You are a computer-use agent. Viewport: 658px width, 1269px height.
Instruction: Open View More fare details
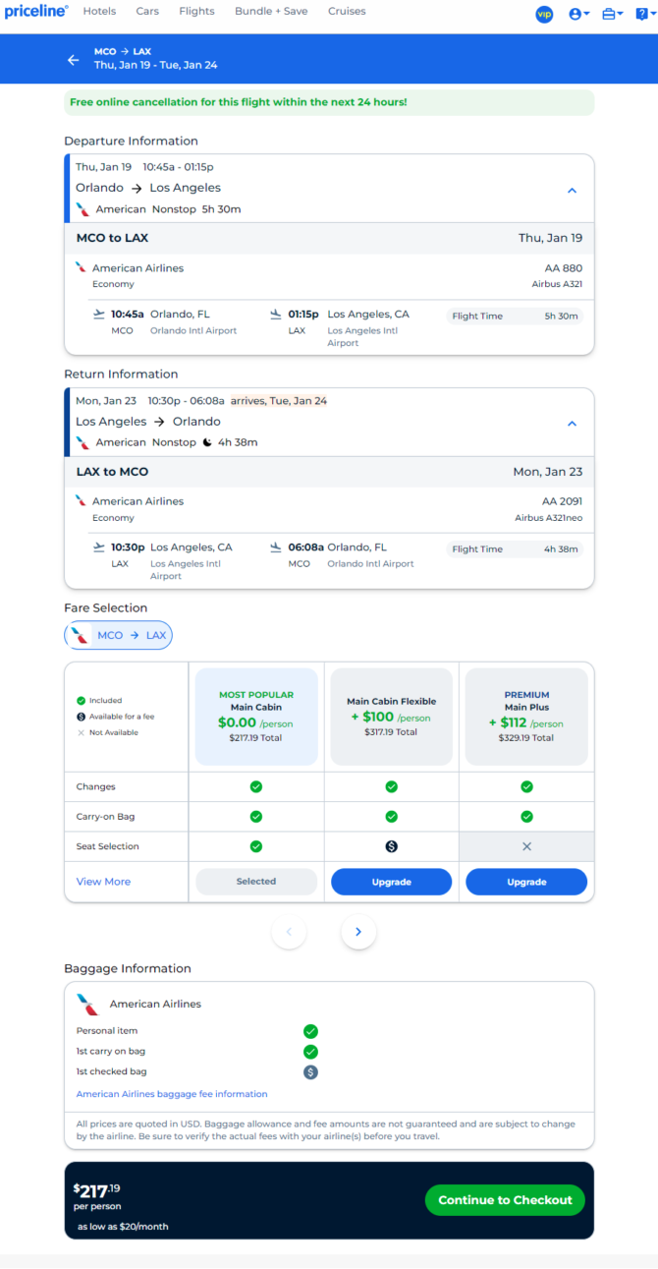(103, 882)
